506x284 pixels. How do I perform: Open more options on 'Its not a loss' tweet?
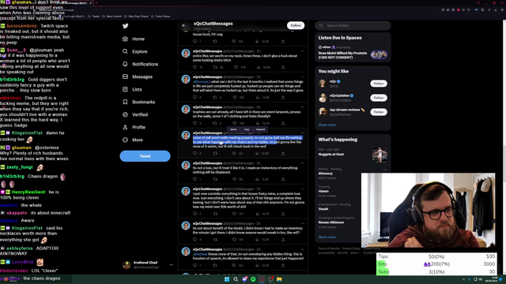[302, 163]
